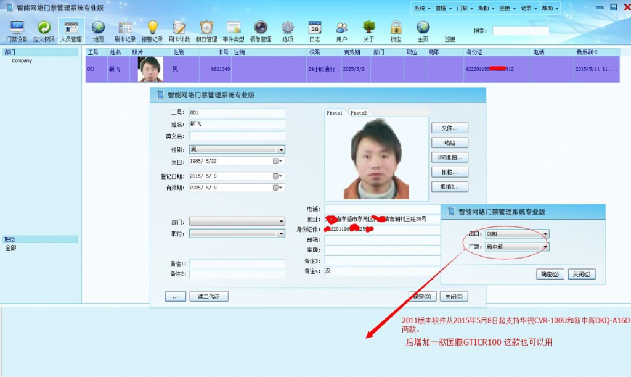Open the 系统 menu in top bar
Viewport: 631px width, 377px height.
421,9
